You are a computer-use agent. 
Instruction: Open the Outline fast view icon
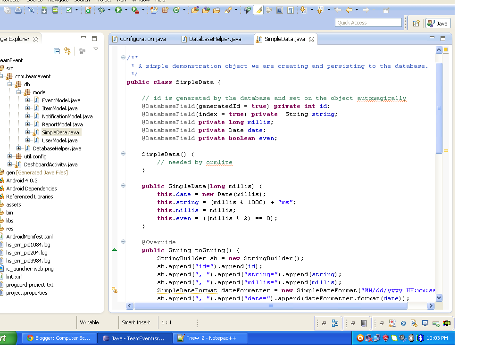[x=335, y=323]
